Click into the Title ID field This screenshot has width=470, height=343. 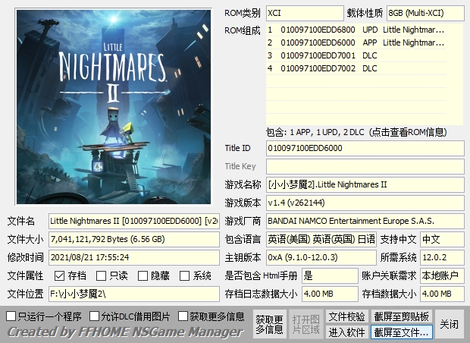(365, 148)
